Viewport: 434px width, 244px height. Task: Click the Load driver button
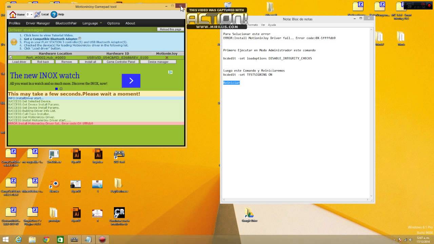[x=19, y=62]
